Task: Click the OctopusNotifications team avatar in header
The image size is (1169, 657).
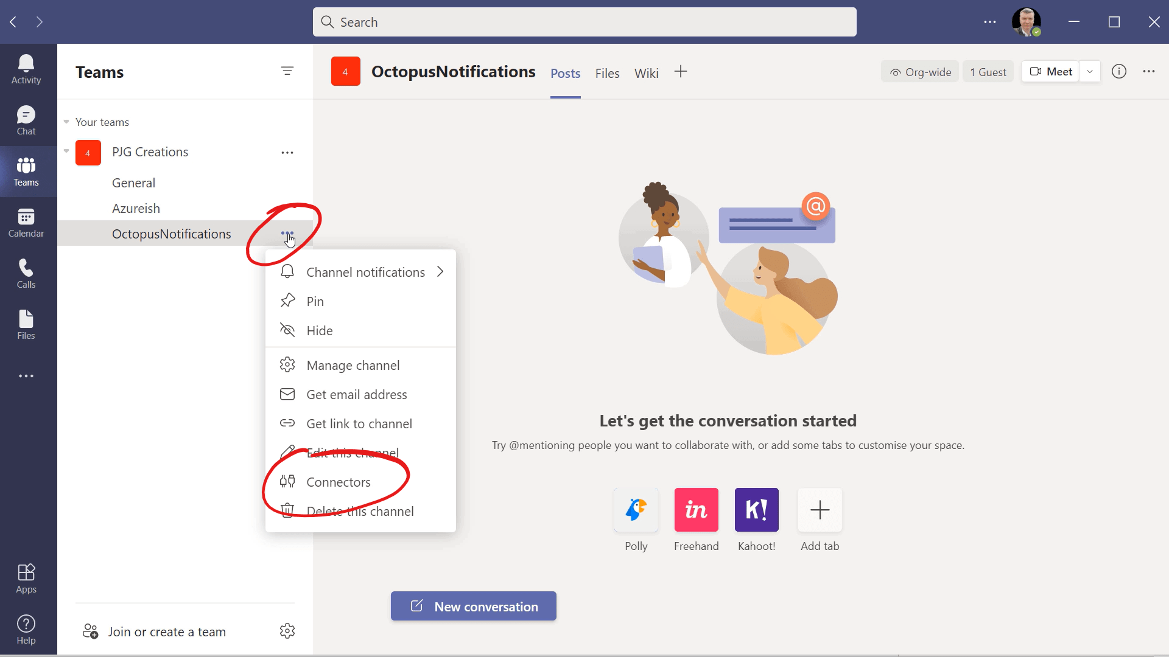Action: pyautogui.click(x=346, y=72)
